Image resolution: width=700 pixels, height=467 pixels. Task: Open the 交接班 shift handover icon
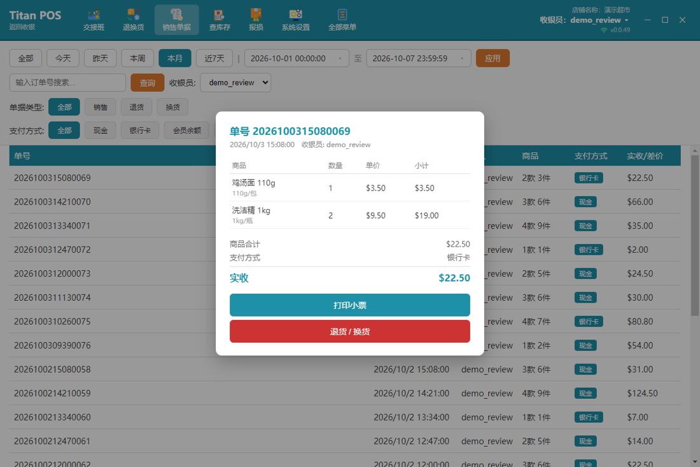tap(94, 20)
